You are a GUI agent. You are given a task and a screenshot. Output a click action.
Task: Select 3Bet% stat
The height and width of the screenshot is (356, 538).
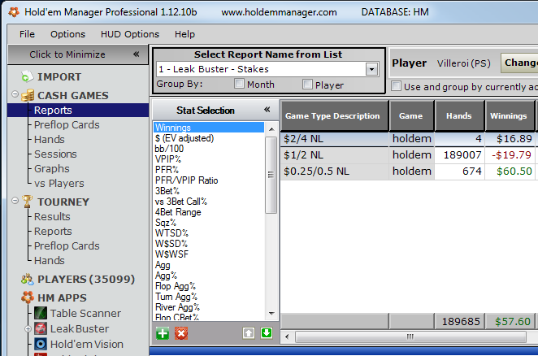[x=167, y=191]
